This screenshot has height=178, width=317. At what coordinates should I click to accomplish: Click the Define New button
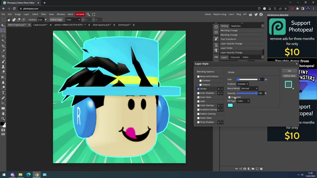290,76
